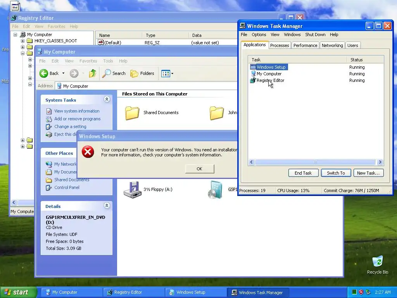Click the Task Manager scrollbar left arrow

252,162
